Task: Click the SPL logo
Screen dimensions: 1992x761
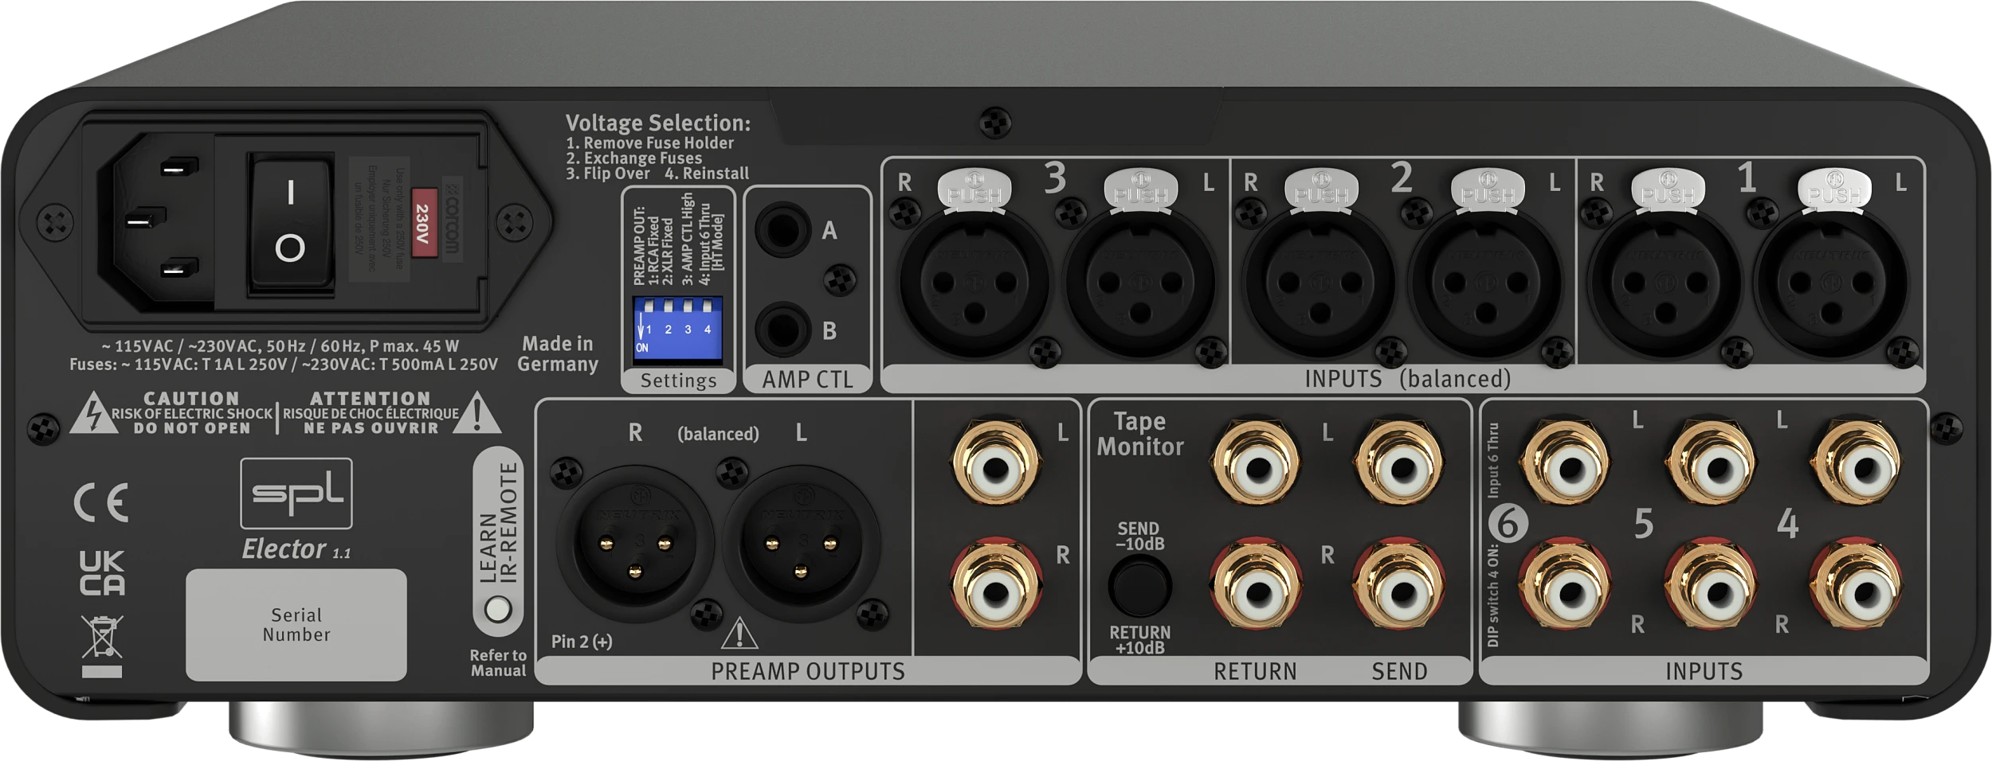Action: (x=296, y=494)
